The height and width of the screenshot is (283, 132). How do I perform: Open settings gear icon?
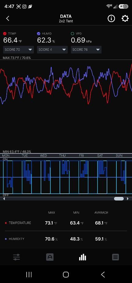pyautogui.click(x=125, y=18)
